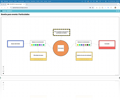The height and width of the screenshot is (101, 120).
Task: Click the Bowtie panel header title
Action: (x=7, y=11)
